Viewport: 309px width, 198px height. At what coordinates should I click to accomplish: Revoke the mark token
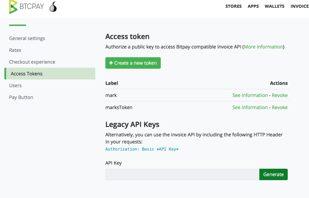click(280, 95)
